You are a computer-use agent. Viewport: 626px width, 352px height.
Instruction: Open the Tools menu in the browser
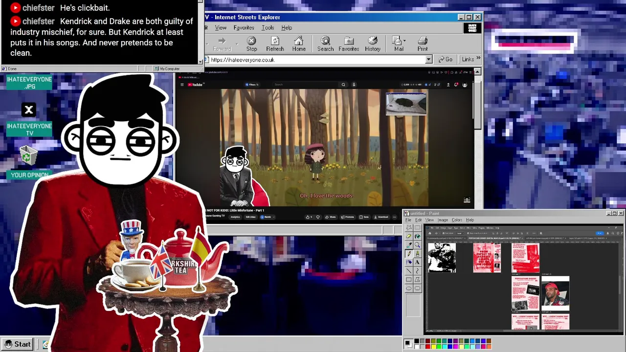pos(268,28)
